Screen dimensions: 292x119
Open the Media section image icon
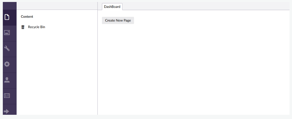coord(7,33)
